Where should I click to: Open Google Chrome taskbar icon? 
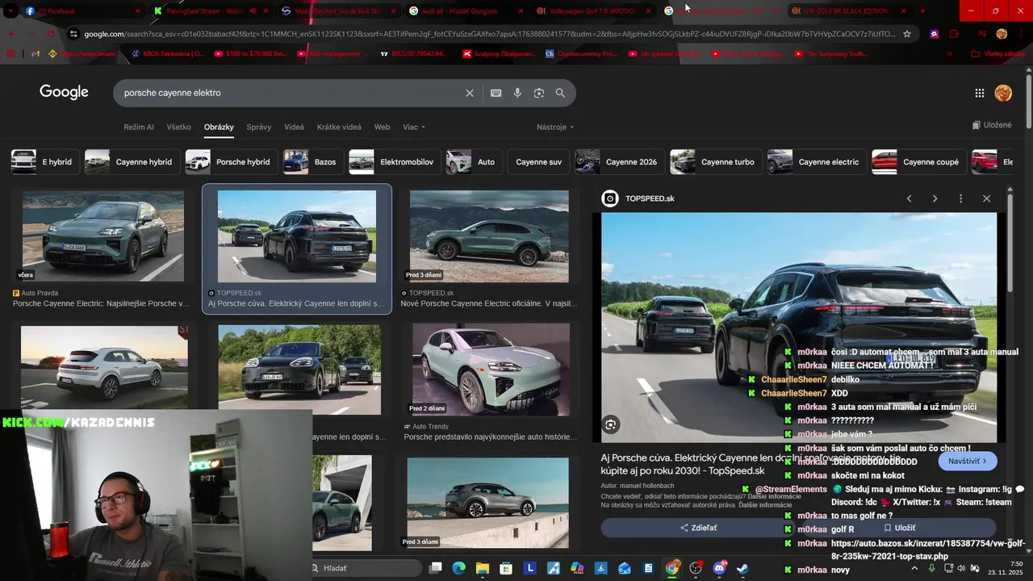[x=671, y=568]
